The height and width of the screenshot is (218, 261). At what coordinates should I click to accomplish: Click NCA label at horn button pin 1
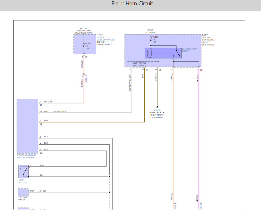click(42, 165)
